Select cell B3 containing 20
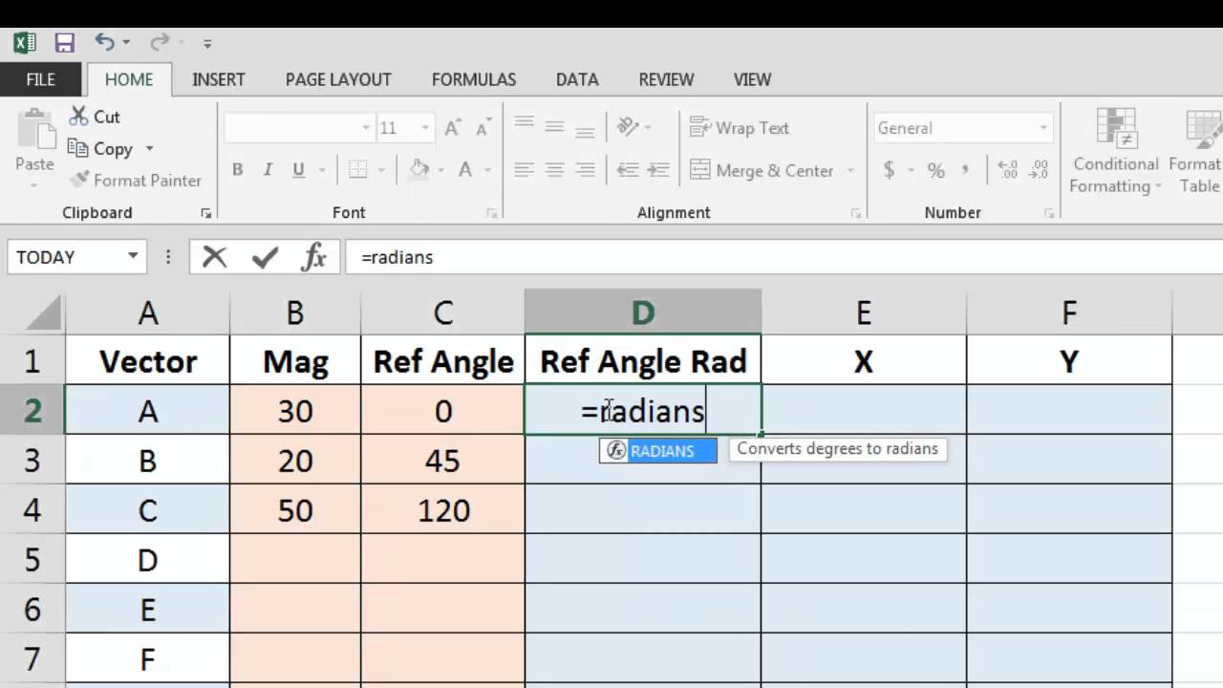 (294, 461)
